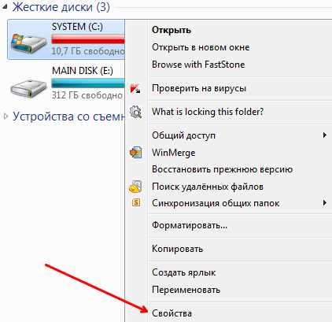The image size is (332, 322).
Task: Select Создать ярлык option
Action: (x=183, y=272)
